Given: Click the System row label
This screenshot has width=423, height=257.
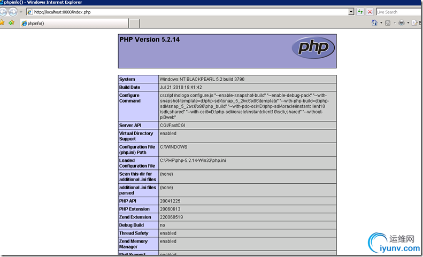Looking at the screenshot, I should [x=127, y=79].
